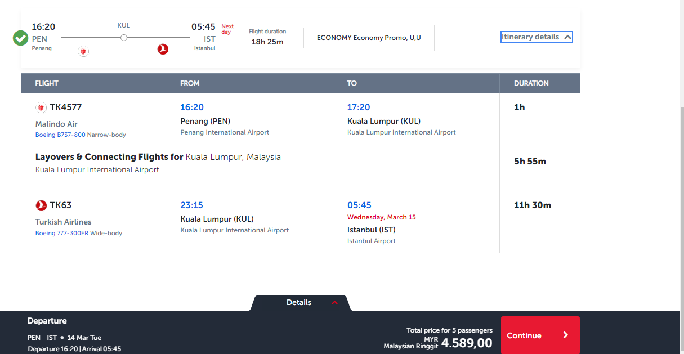Click the 16:20 Penang departure time
Screen dimensions: 684x354
click(192, 107)
